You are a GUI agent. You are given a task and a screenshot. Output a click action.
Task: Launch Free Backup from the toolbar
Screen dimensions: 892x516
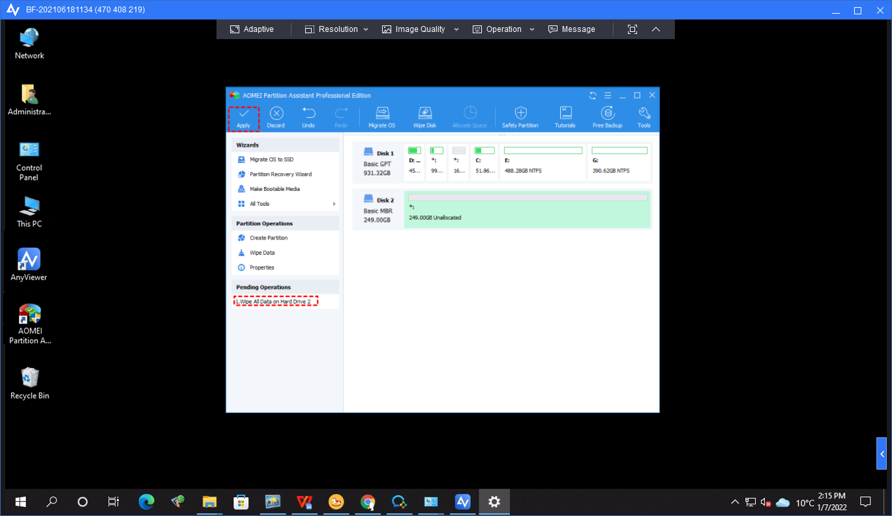coord(607,118)
